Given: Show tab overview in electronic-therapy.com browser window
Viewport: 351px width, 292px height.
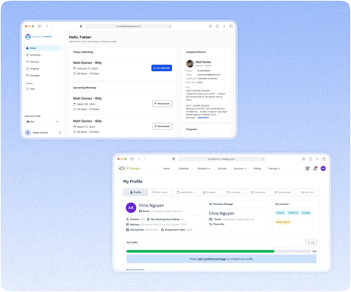Looking at the screenshot, I should [x=324, y=159].
